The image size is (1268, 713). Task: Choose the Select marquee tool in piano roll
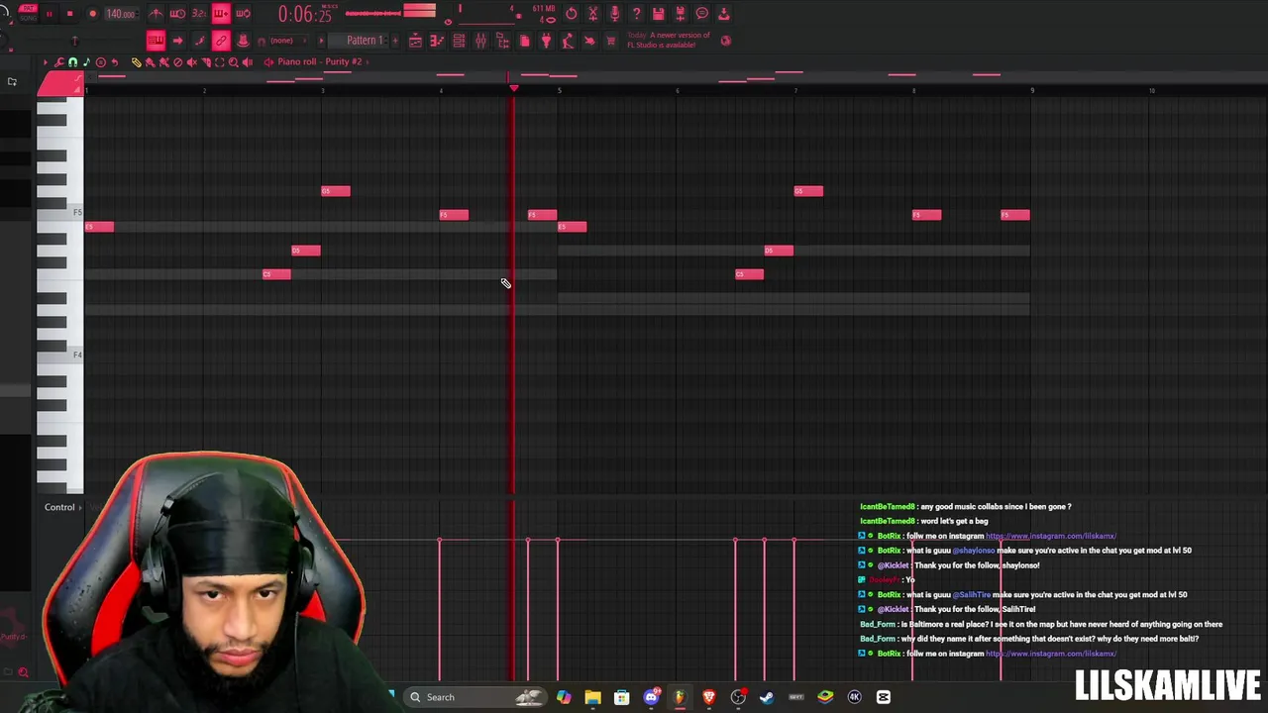point(219,61)
